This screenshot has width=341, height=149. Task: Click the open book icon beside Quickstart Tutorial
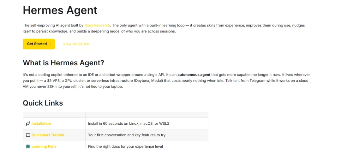point(28,135)
